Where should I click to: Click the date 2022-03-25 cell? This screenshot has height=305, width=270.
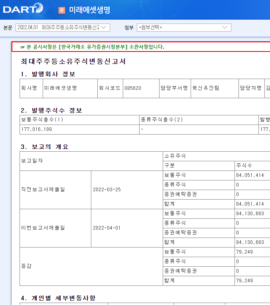[127, 190]
